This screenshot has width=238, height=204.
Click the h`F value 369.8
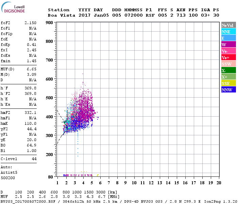(31, 88)
